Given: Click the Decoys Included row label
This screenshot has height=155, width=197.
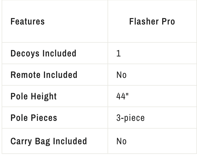Looking at the screenshot, I should (43, 53).
